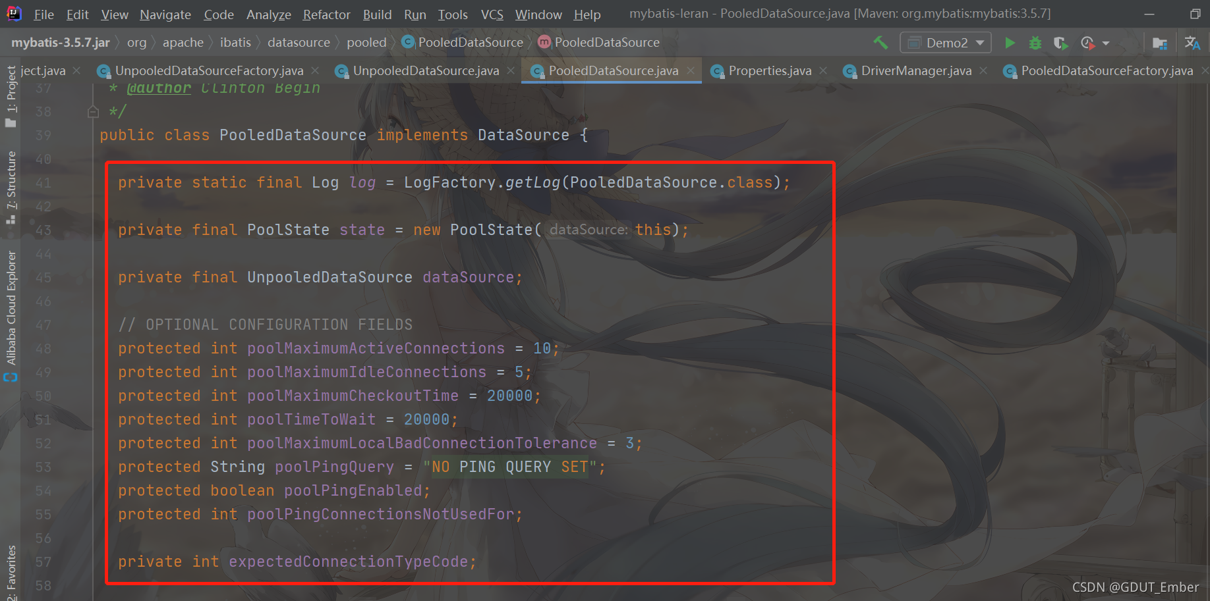1210x601 pixels.
Task: Click the "NO PING QUERY SET" string
Action: point(510,467)
